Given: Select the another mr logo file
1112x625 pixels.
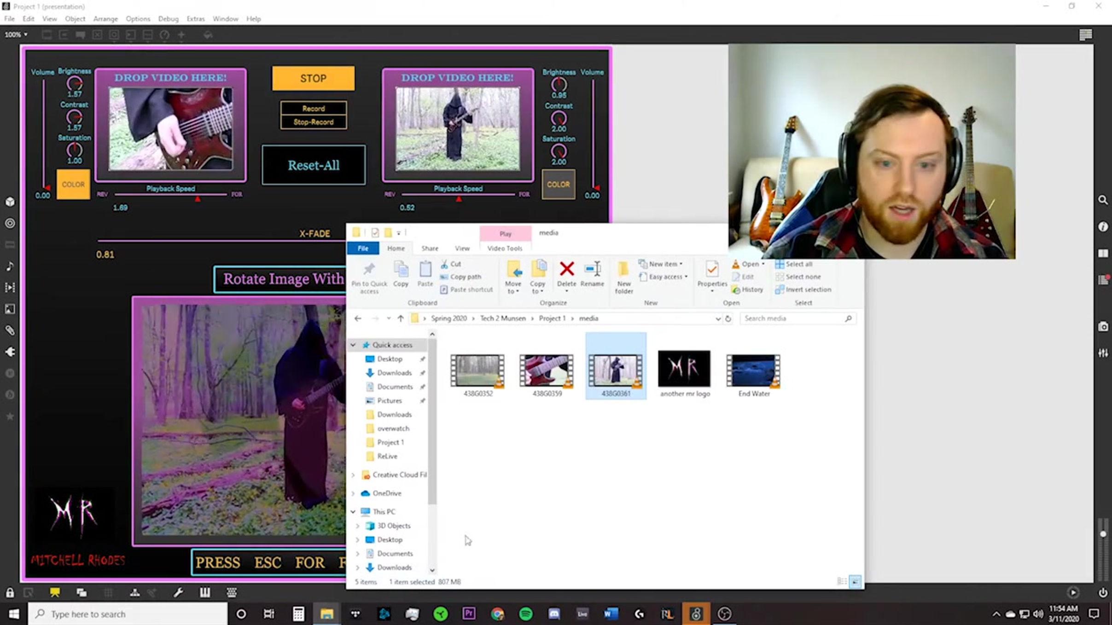Looking at the screenshot, I should (x=685, y=374).
